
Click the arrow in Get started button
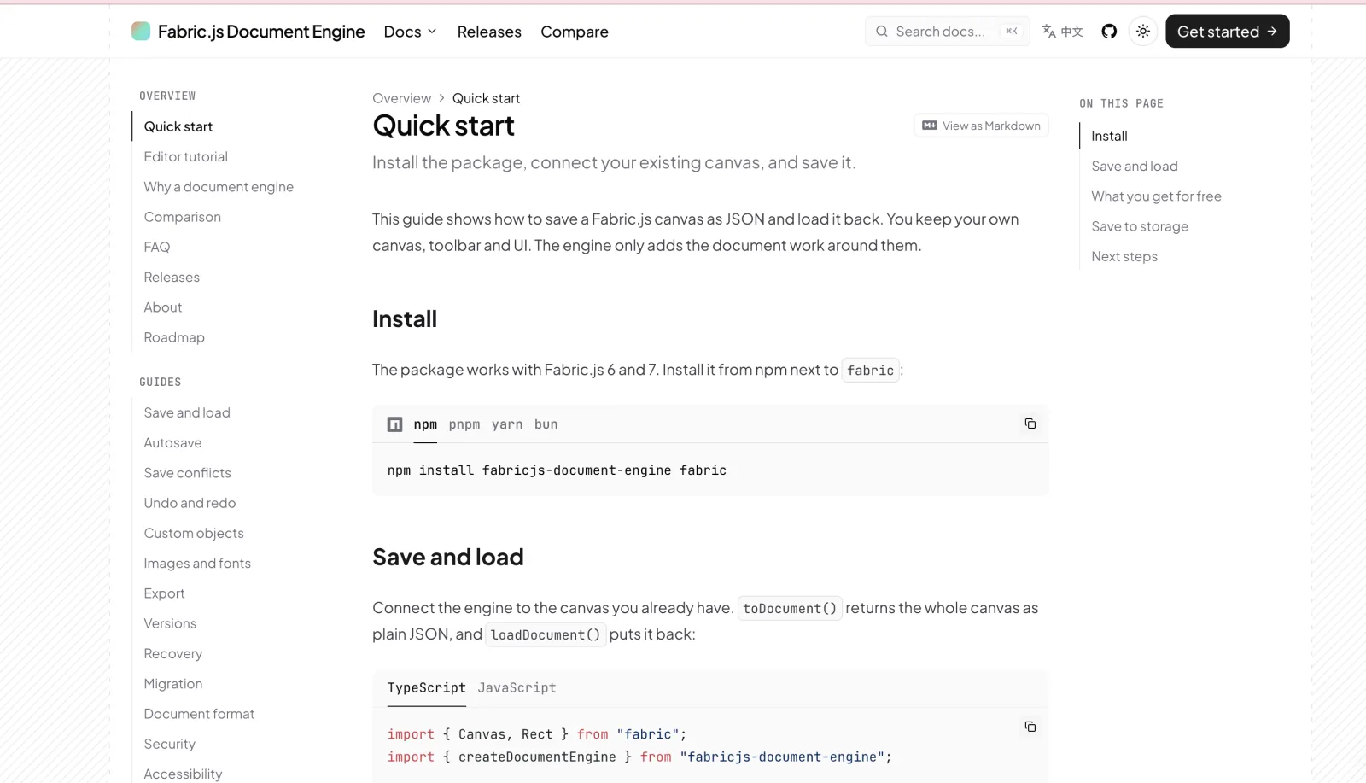point(1272,32)
